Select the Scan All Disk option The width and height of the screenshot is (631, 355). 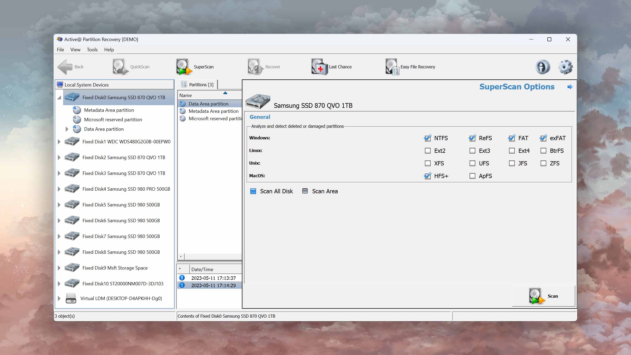[253, 191]
